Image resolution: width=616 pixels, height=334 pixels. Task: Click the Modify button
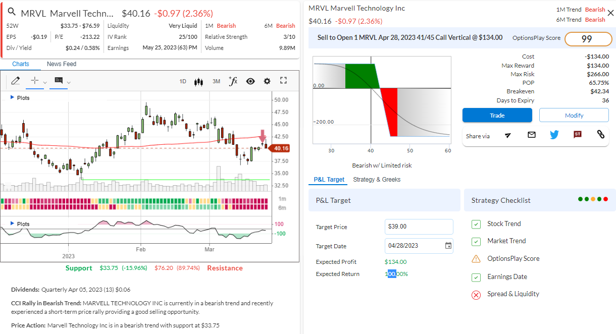tap(574, 116)
